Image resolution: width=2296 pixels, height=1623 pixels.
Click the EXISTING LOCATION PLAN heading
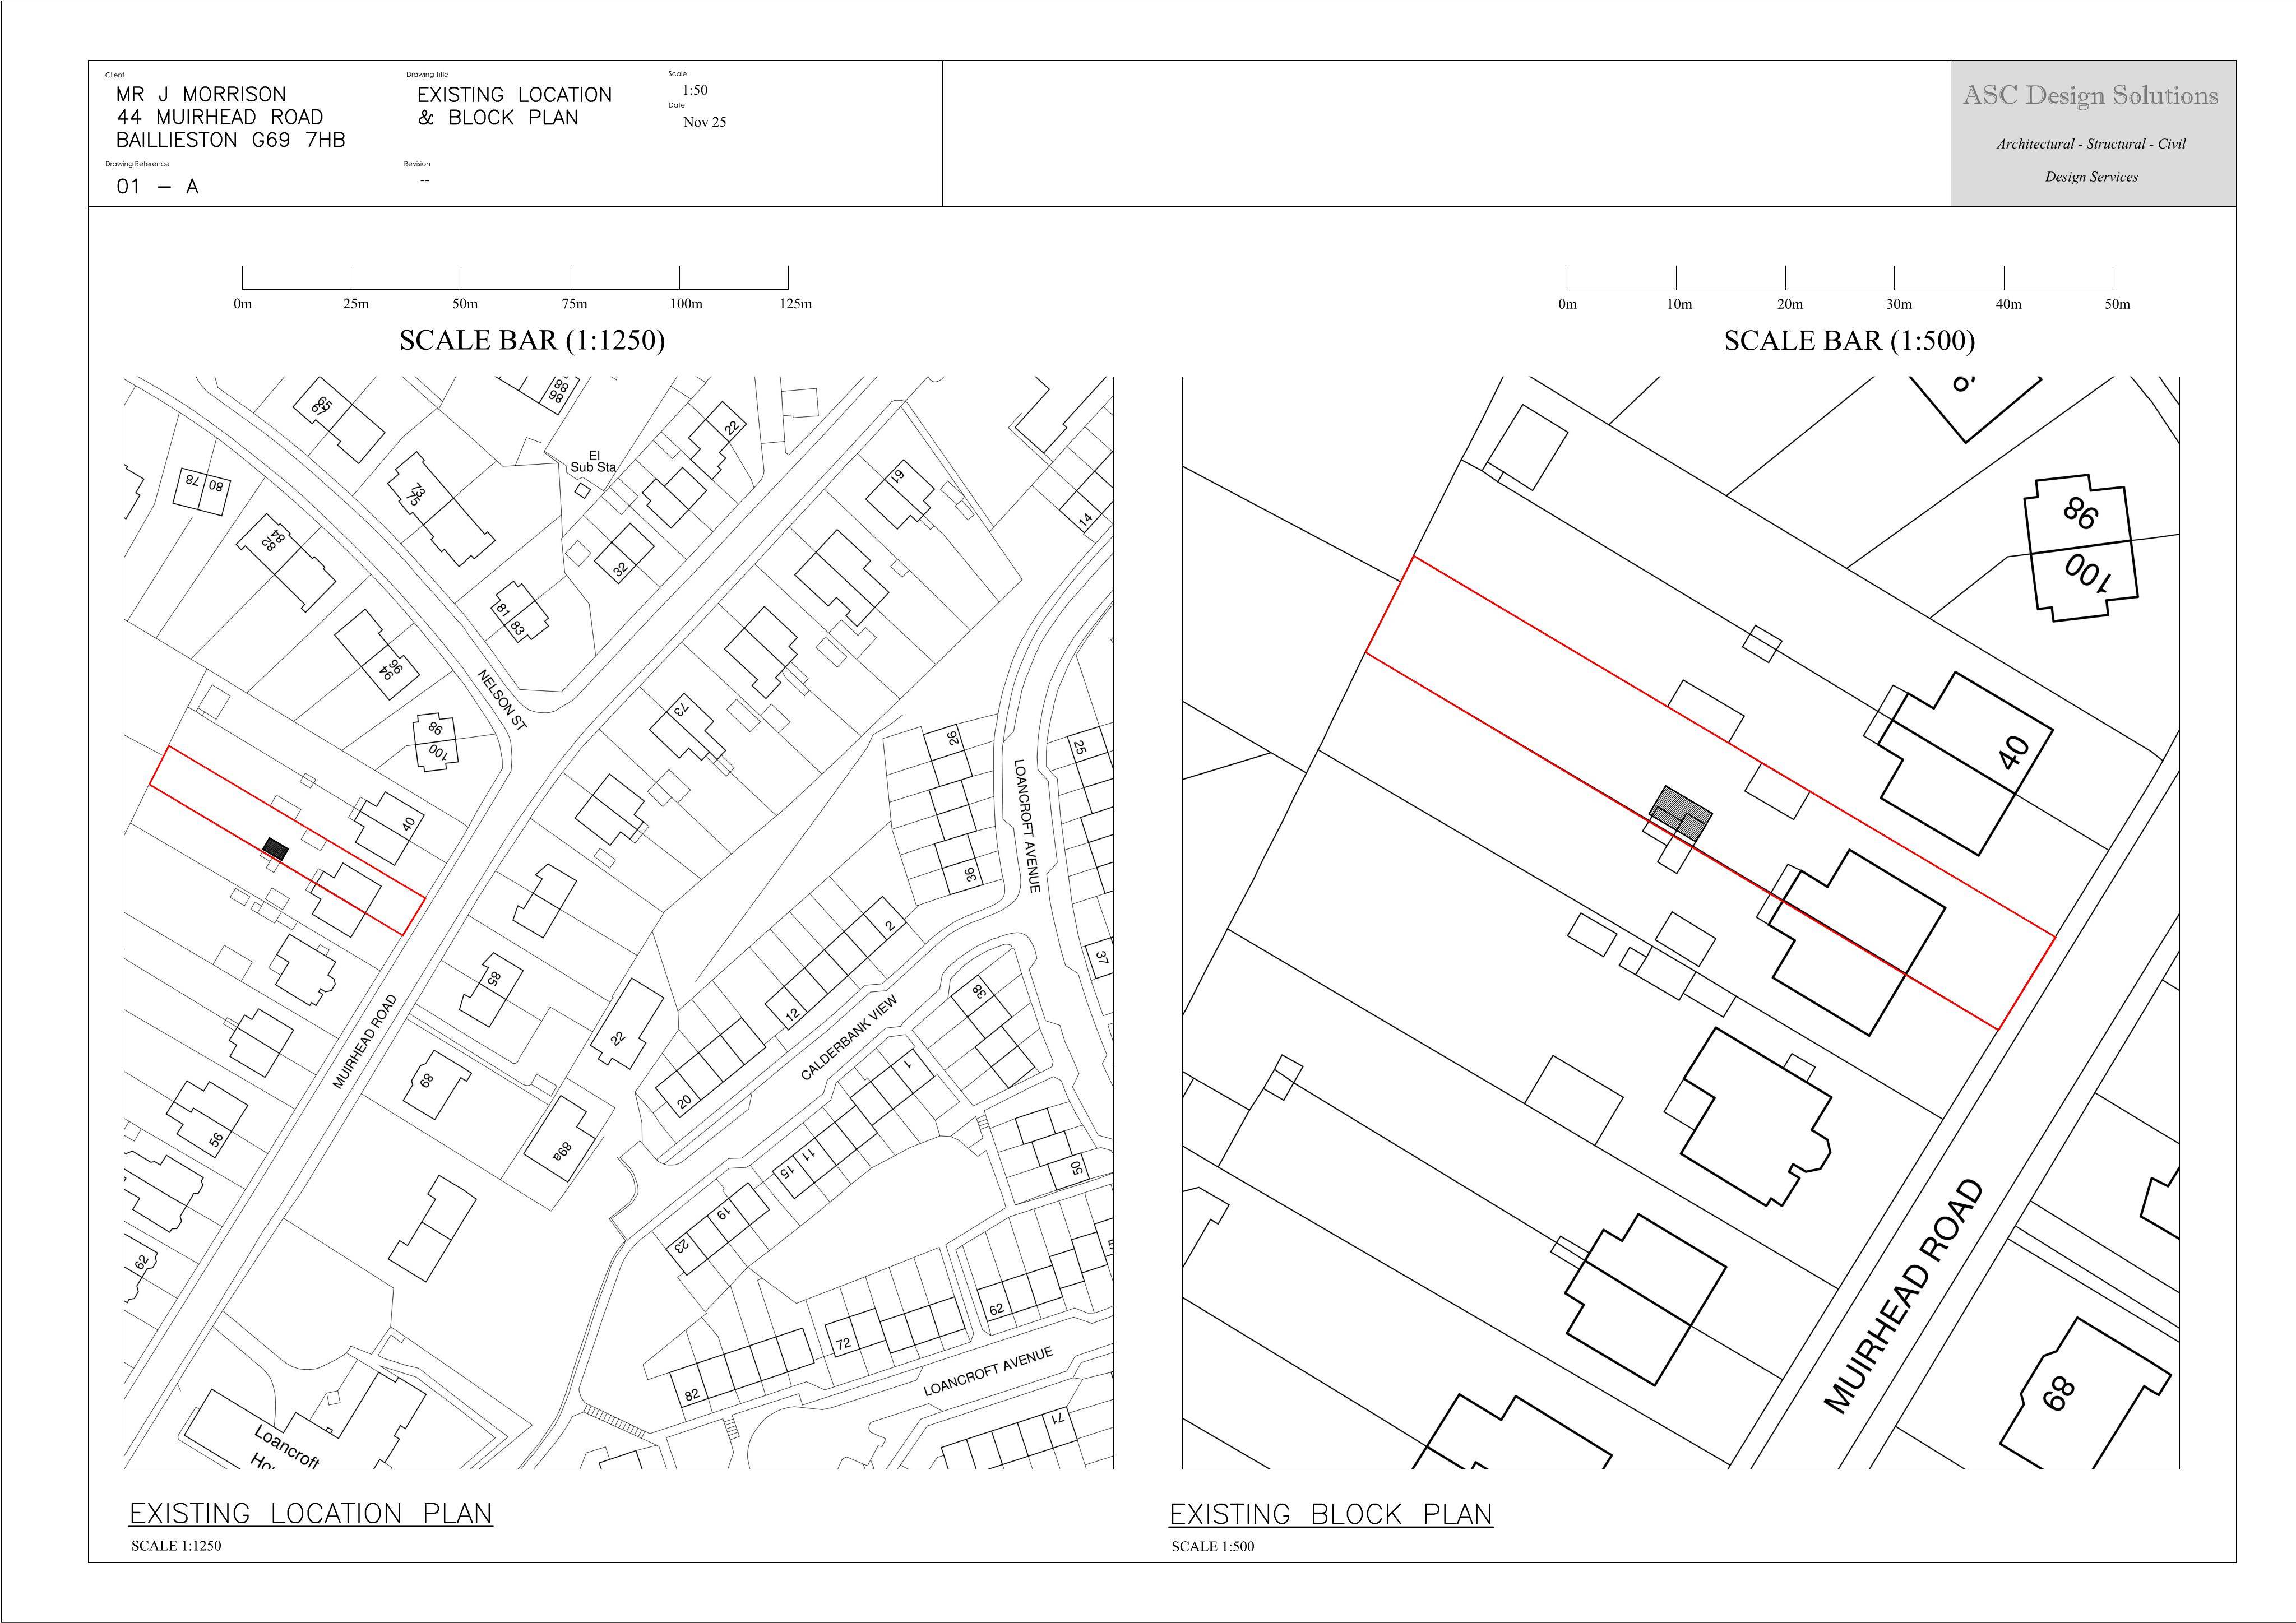tap(311, 1514)
